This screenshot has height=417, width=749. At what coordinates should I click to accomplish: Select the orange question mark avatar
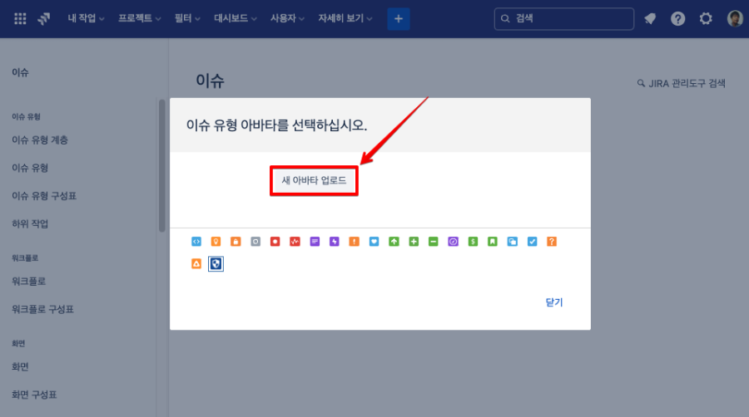tap(552, 242)
